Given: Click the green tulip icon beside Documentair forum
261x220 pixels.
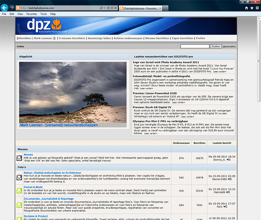Looking at the screenshot, I should pyautogui.click(x=19, y=205).
